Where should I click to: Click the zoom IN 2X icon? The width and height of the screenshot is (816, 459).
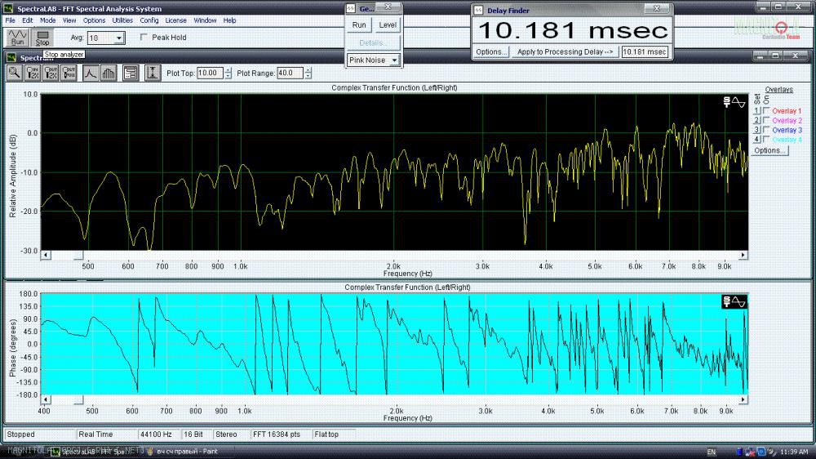tap(33, 73)
